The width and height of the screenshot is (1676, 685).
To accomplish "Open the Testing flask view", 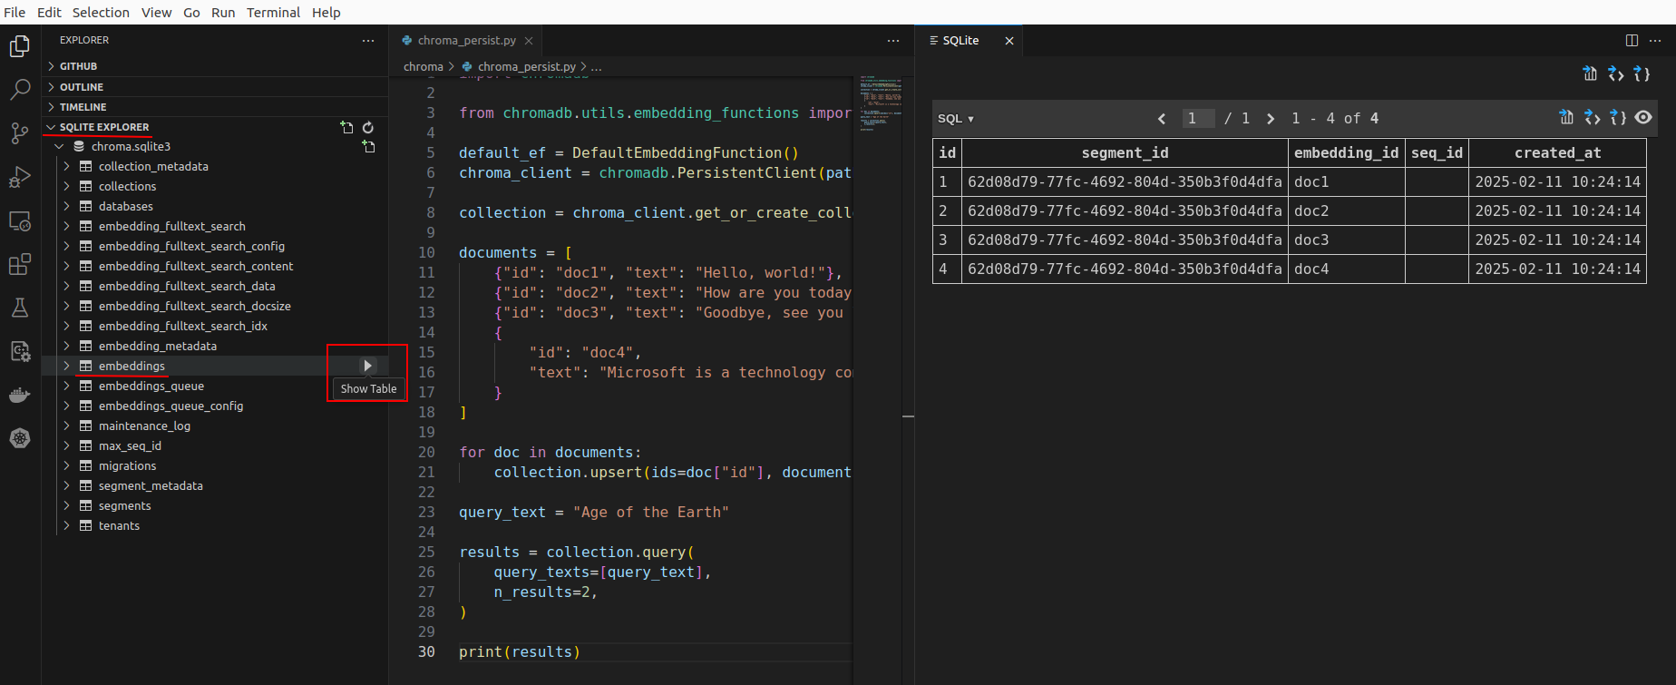I will 20,308.
